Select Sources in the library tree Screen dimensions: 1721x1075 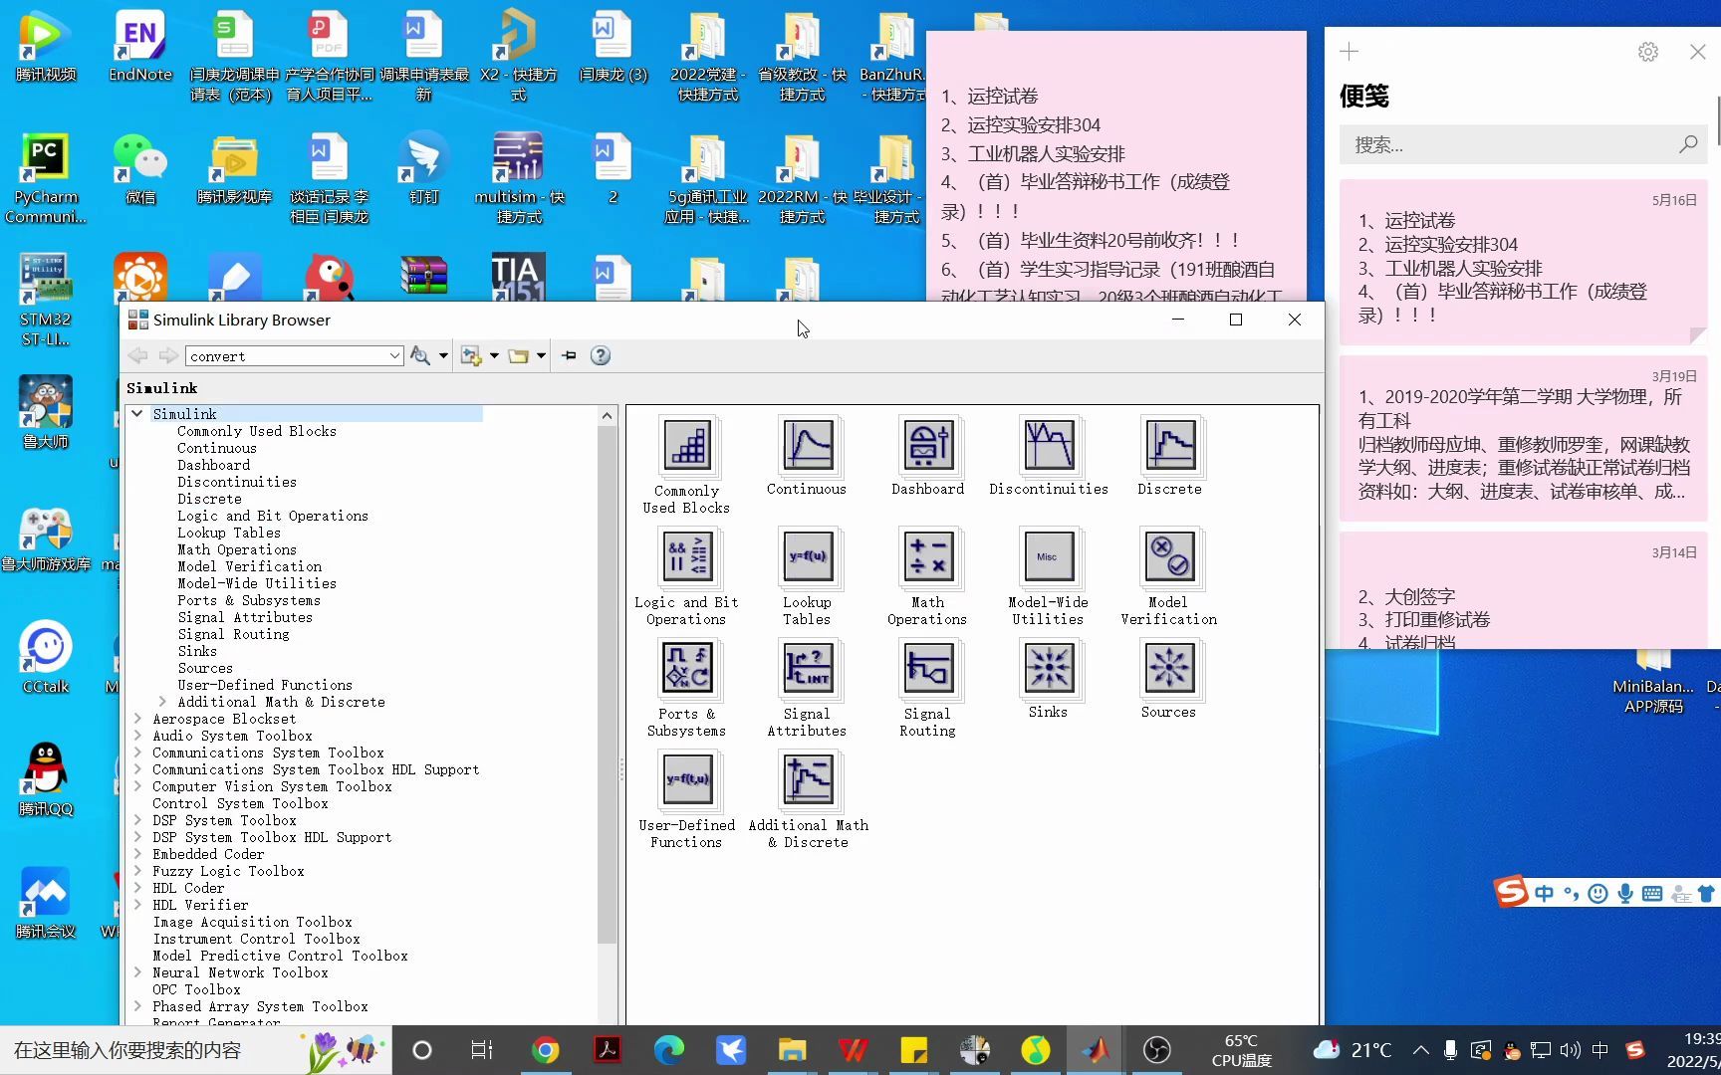[x=204, y=668]
